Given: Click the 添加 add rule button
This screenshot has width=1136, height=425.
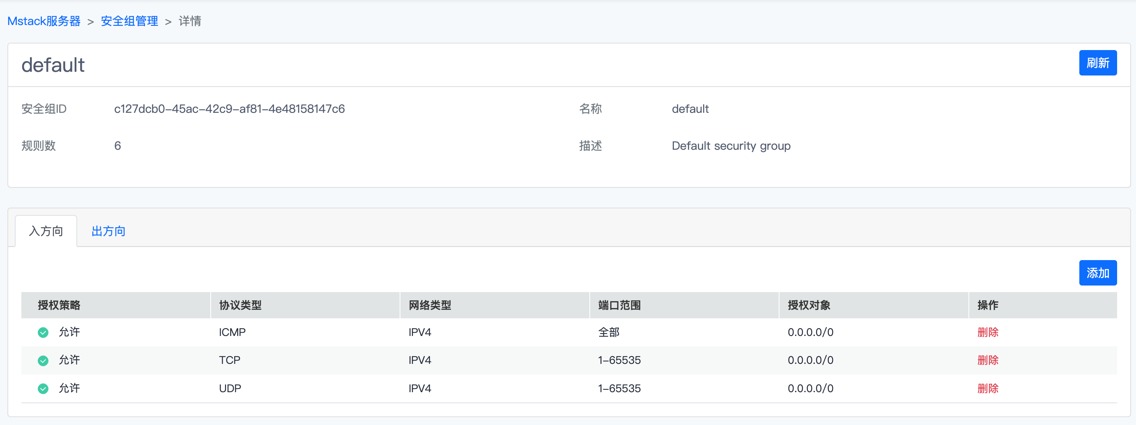Looking at the screenshot, I should [1098, 273].
